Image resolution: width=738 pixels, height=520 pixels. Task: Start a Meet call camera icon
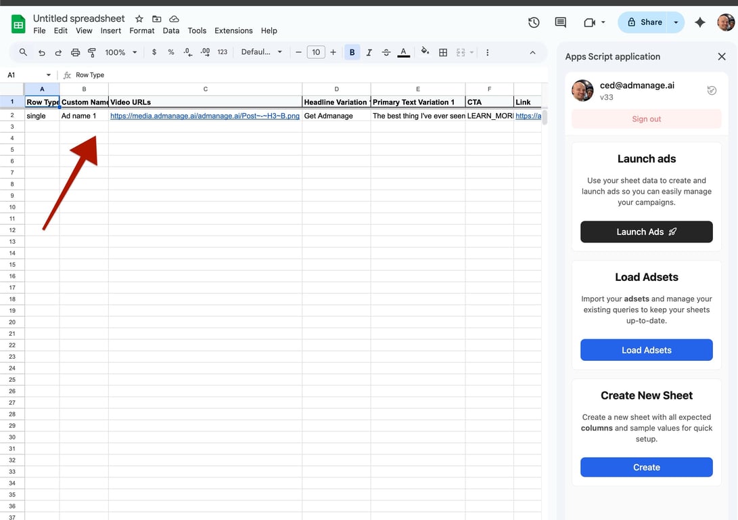[589, 22]
